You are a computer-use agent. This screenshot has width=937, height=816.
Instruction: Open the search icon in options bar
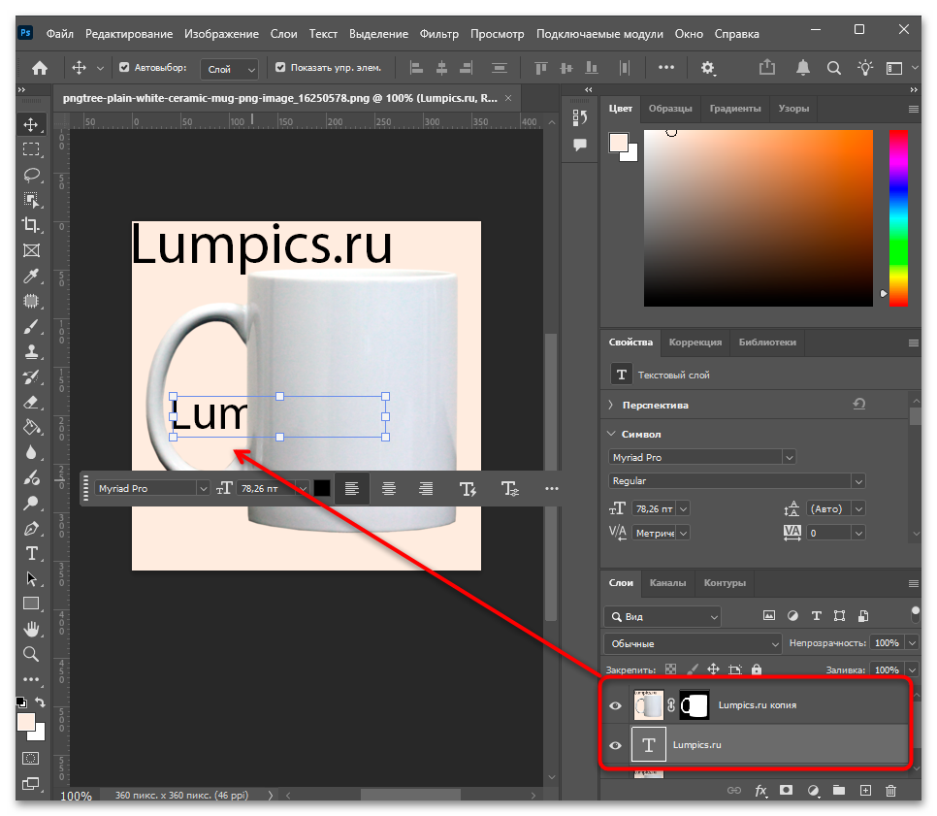coord(833,68)
